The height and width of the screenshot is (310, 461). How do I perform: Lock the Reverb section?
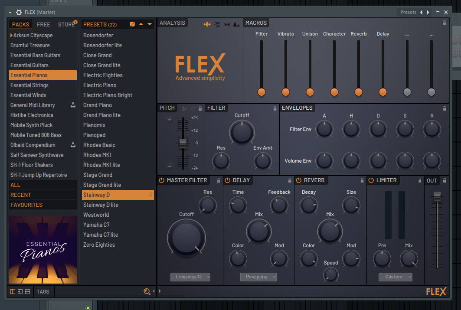coord(362,180)
